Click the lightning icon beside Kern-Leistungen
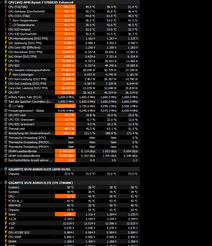The width and height of the screenshot is (212, 246). (x=10, y=74)
